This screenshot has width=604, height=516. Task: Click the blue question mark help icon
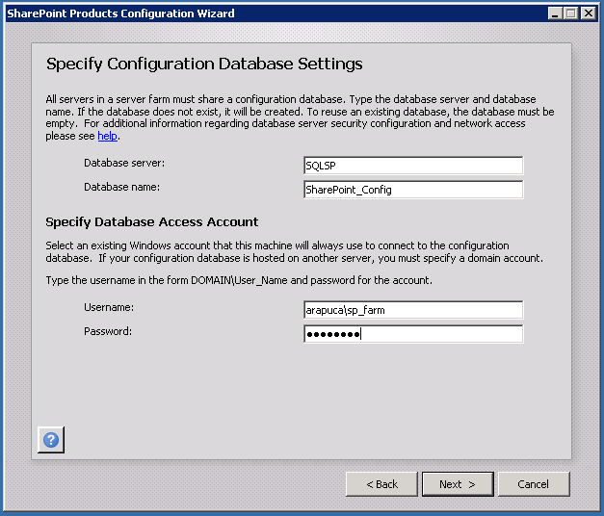coord(51,439)
